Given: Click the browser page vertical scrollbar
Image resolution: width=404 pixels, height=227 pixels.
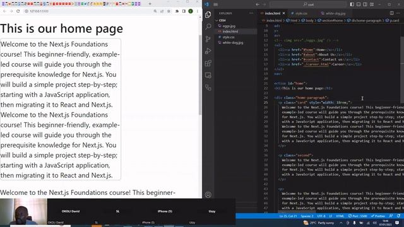Looking at the screenshot, I should 200,75.
